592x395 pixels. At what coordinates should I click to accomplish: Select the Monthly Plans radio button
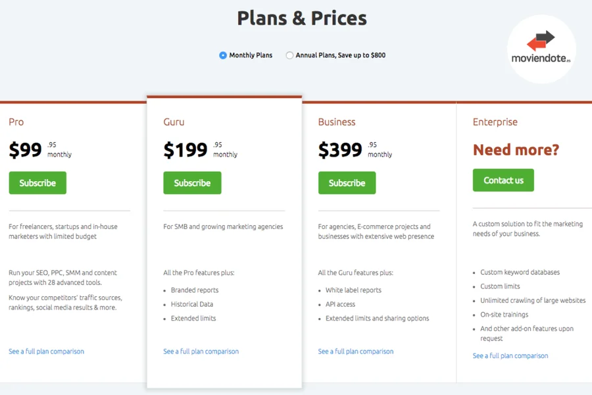(x=223, y=55)
